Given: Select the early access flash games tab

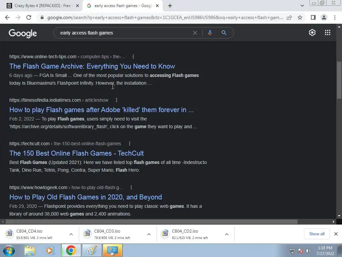Looking at the screenshot, I should (x=123, y=6).
